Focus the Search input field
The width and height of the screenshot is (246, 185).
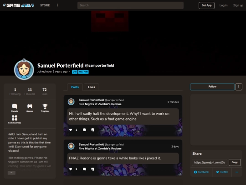click(130, 5)
